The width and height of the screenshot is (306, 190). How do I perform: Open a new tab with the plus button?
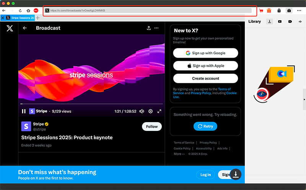[37, 18]
